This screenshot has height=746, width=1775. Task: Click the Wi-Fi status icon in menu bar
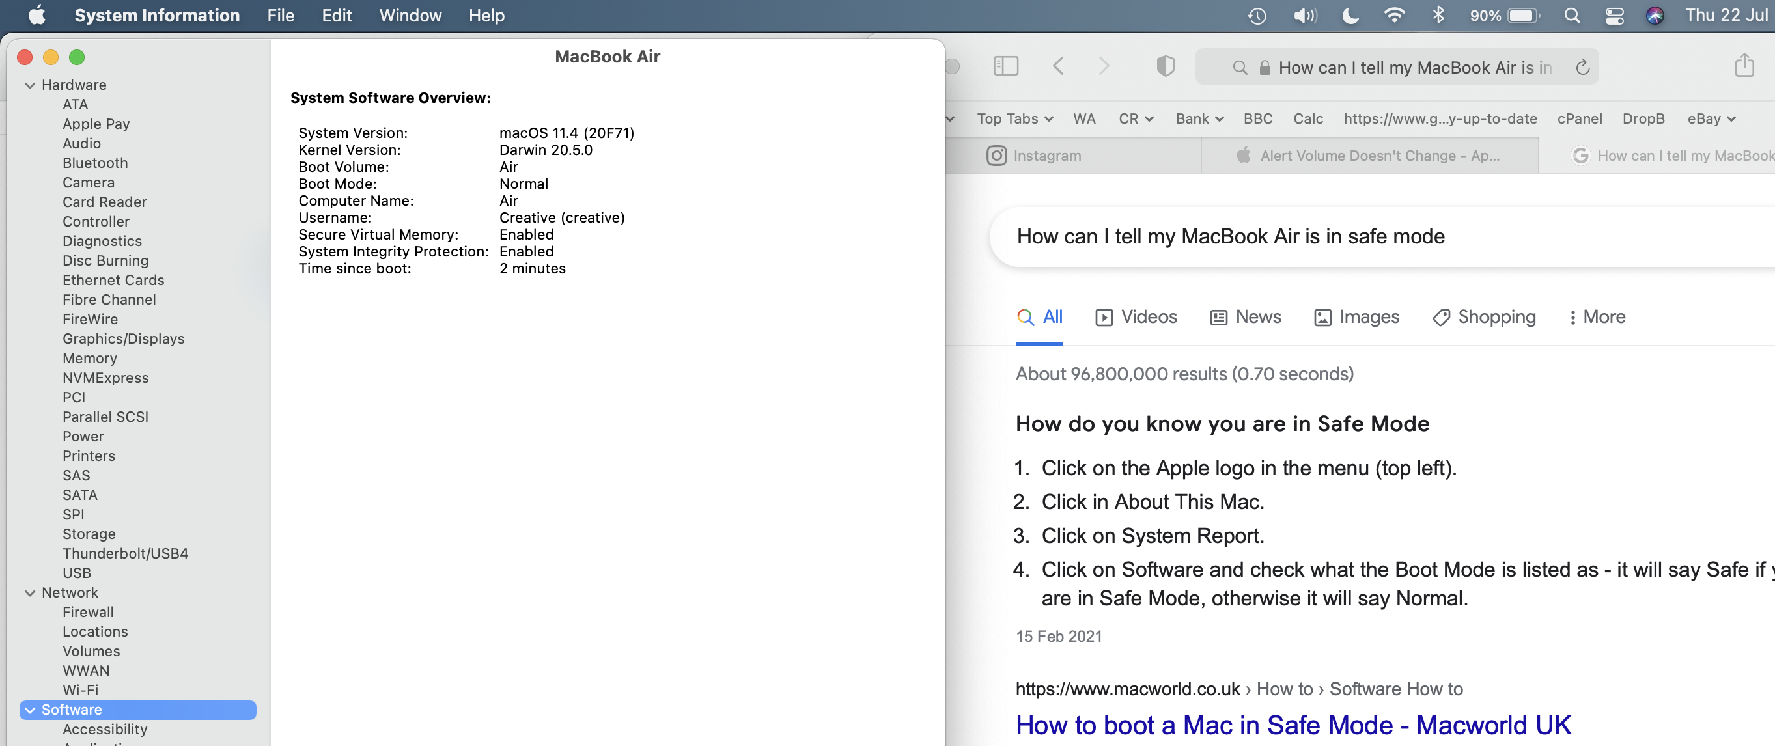[x=1394, y=15]
